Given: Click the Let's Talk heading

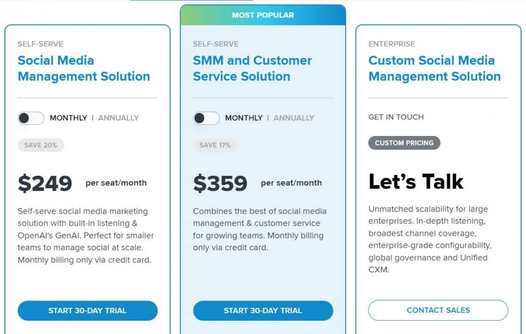Looking at the screenshot, I should pos(416,182).
